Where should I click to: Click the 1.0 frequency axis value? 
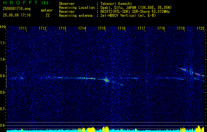tap(3, 59)
